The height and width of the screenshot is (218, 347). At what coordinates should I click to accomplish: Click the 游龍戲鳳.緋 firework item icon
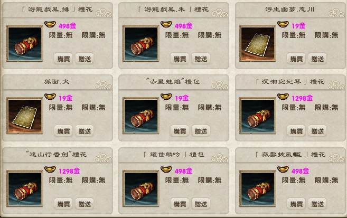click(25, 43)
